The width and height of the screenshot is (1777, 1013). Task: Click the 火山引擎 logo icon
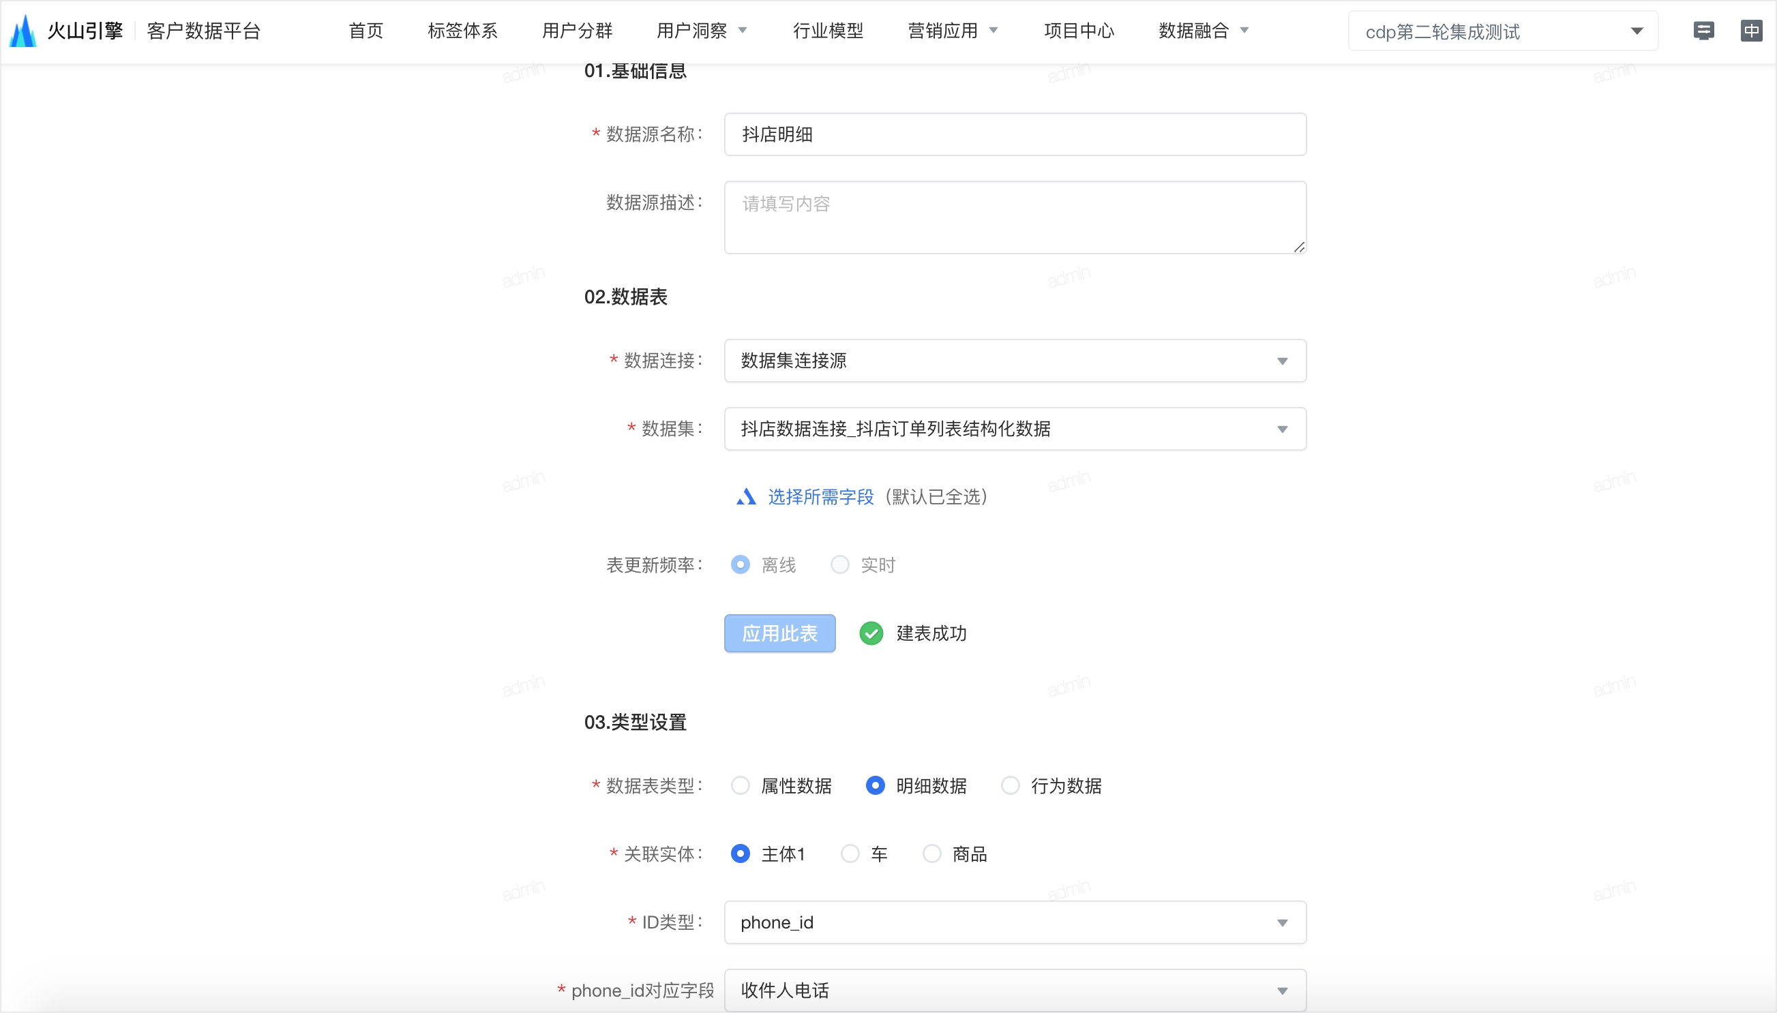point(23,31)
